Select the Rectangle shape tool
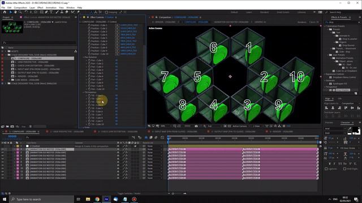Image resolution: width=362 pixels, height=203 pixels. pyautogui.click(x=41, y=12)
